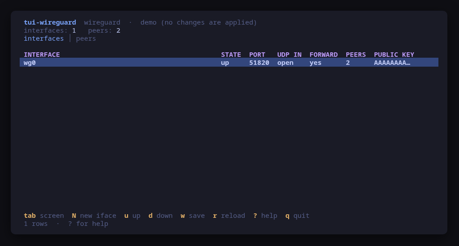Click port value 51820

(x=259, y=63)
